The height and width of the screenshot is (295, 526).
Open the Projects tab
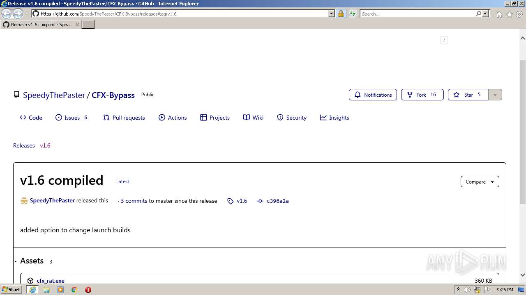pos(215,118)
